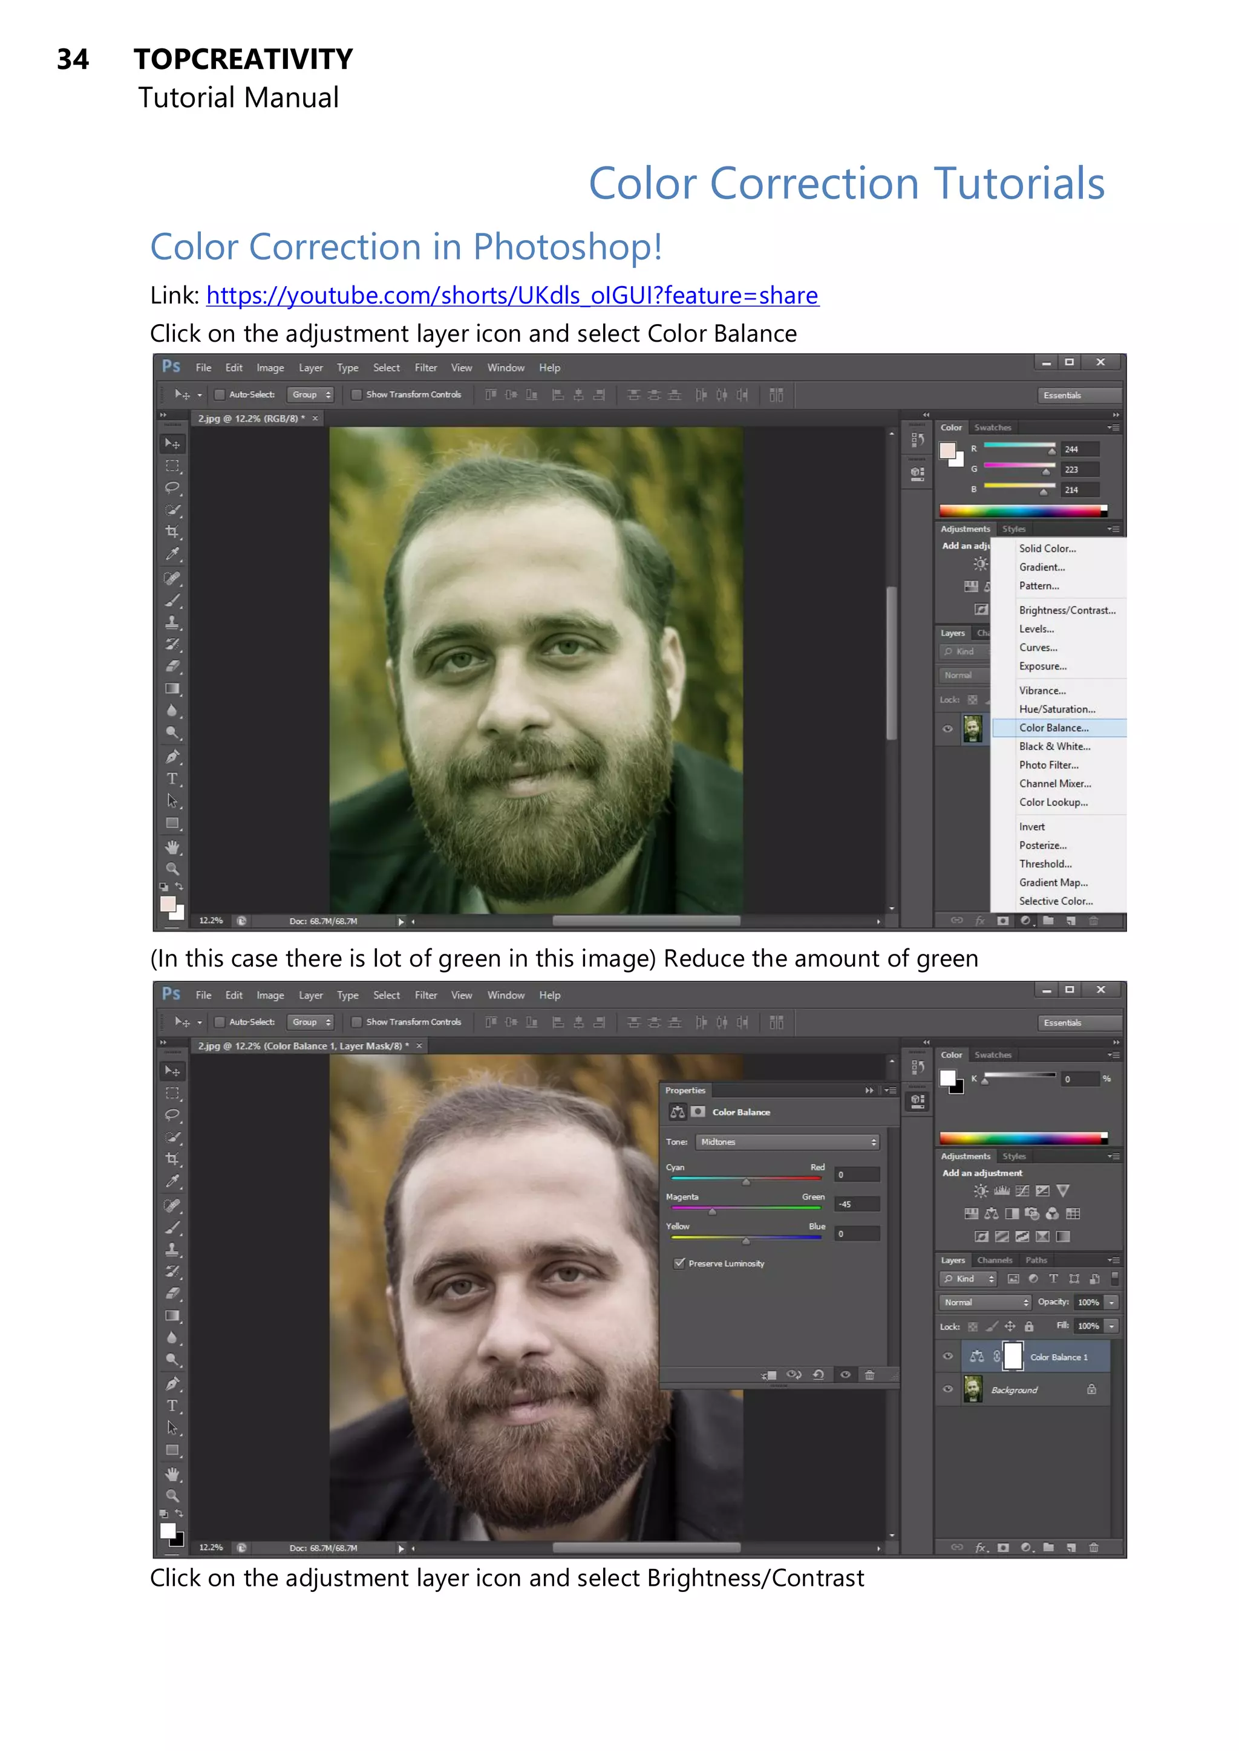
Task: Hide the Background layer below Color Balance 1
Action: tap(947, 1389)
